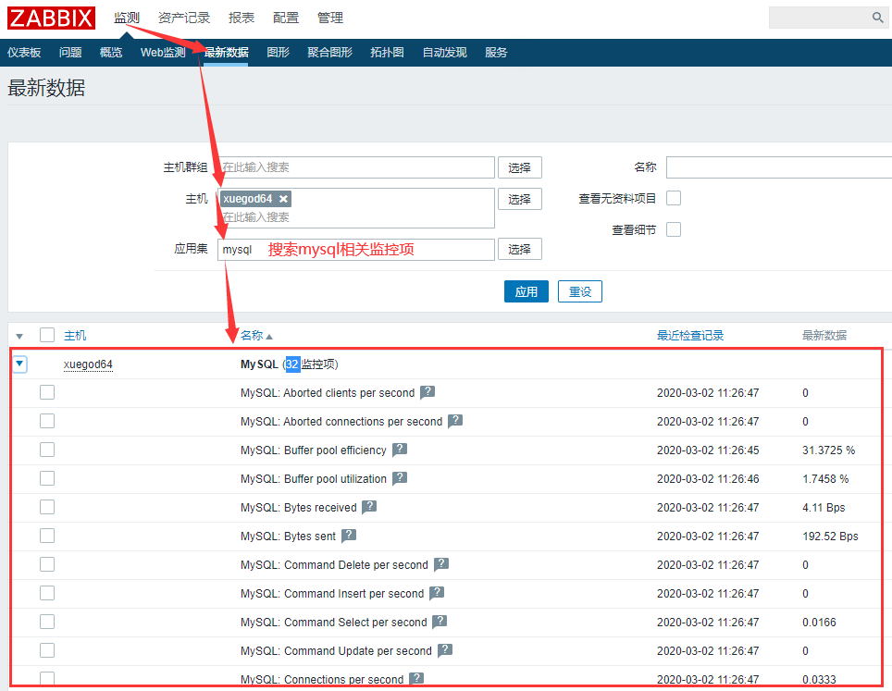Open help for Buffer pool efficiency
The image size is (892, 691).
(400, 450)
